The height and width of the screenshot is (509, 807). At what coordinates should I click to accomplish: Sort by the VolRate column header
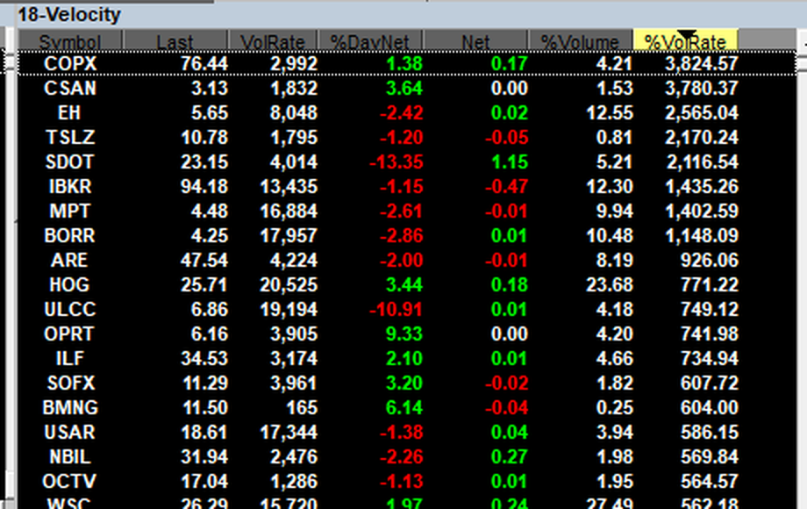pyautogui.click(x=273, y=40)
